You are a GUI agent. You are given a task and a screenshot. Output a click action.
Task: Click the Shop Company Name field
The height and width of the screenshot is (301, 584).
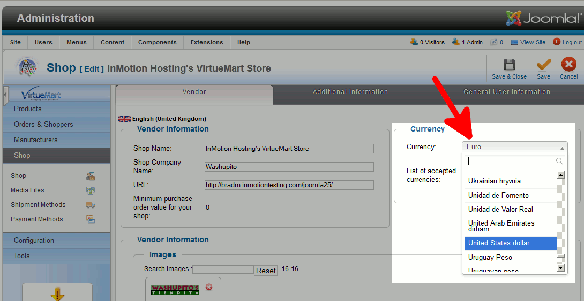pyautogui.click(x=289, y=167)
